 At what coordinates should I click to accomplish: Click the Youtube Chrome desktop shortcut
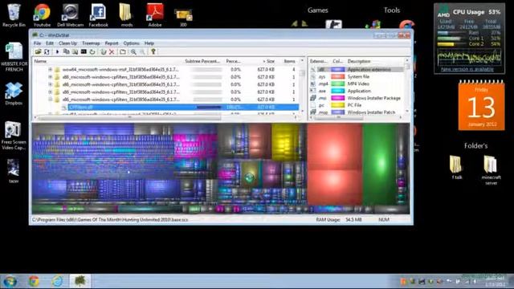(x=42, y=15)
